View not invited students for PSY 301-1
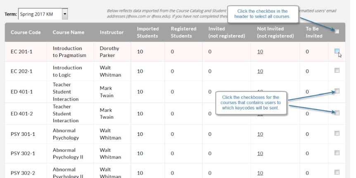Screen dimensions: 356x178 (260, 134)
